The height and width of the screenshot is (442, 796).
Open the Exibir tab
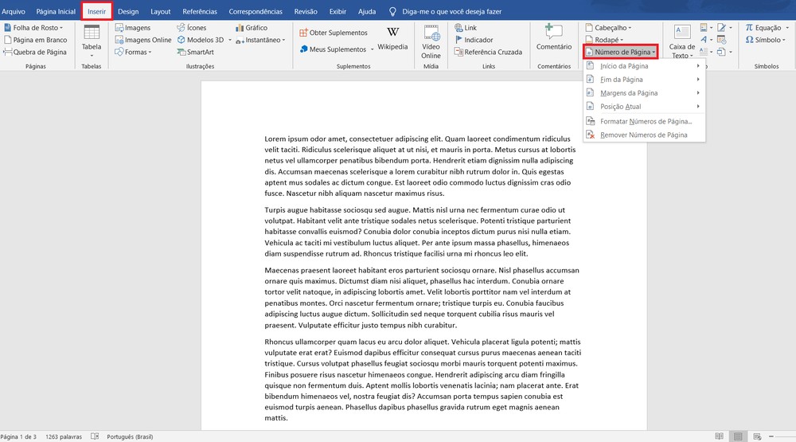338,11
